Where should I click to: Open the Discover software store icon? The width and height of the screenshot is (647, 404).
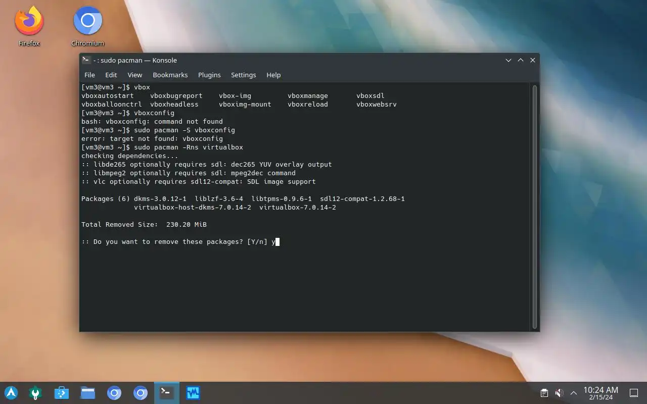point(62,392)
